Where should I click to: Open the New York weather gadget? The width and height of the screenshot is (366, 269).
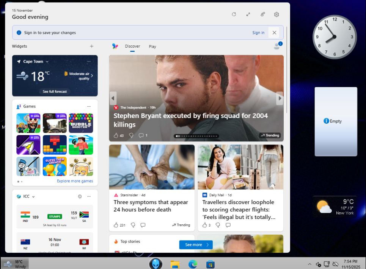(335, 207)
